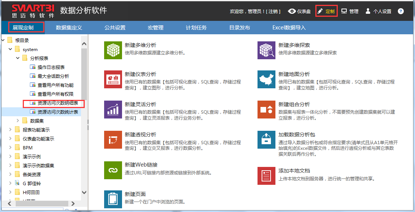Click the tree scrollbar down arrow
The width and height of the screenshot is (415, 212).
[84, 192]
